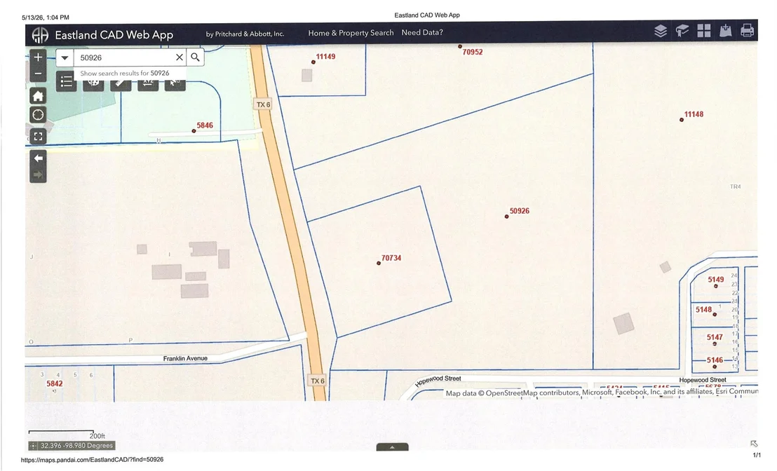Return to the default home extent
This screenshot has width=777, height=471.
38,95
